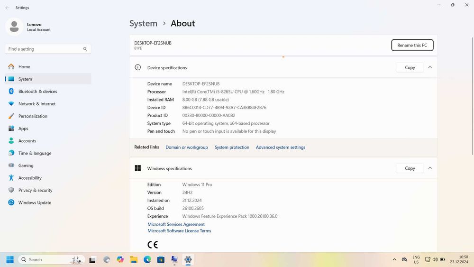Open Network & internet settings

point(48,104)
